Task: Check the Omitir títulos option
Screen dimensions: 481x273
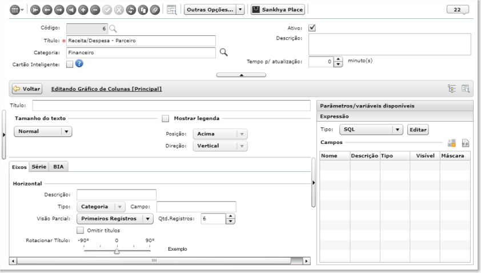Action: [80, 230]
